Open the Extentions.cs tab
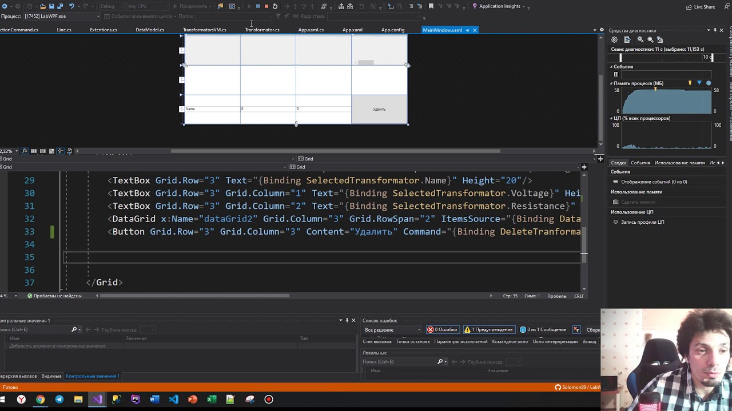 click(103, 30)
